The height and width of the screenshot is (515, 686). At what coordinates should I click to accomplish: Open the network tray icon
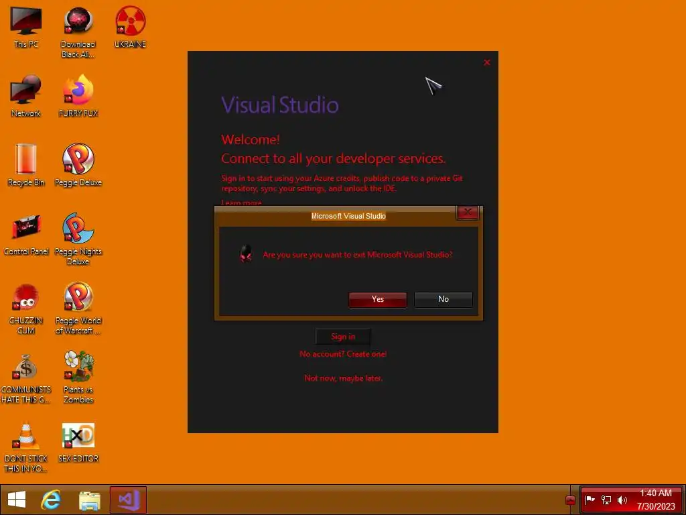point(606,500)
